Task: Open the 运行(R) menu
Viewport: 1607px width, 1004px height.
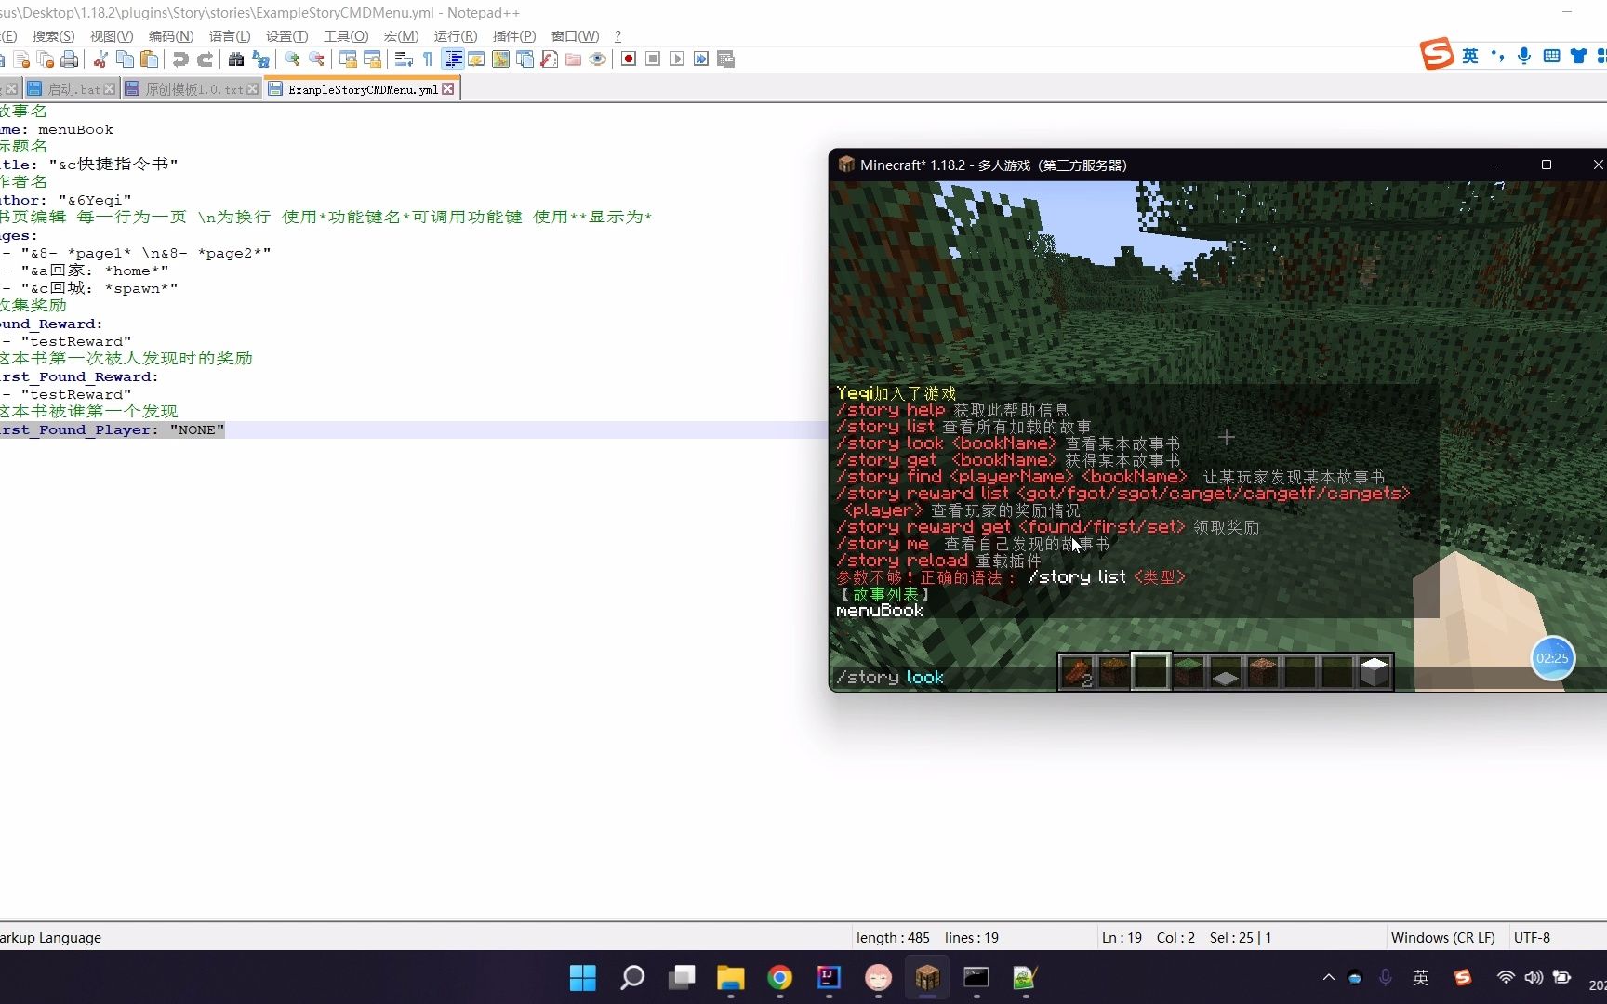Action: pos(456,36)
